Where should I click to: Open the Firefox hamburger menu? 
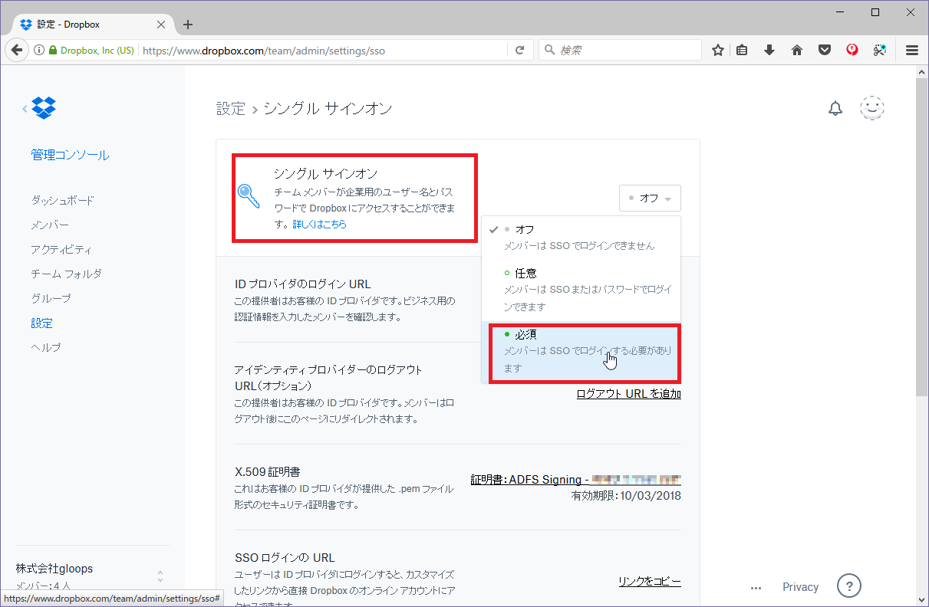click(x=912, y=50)
